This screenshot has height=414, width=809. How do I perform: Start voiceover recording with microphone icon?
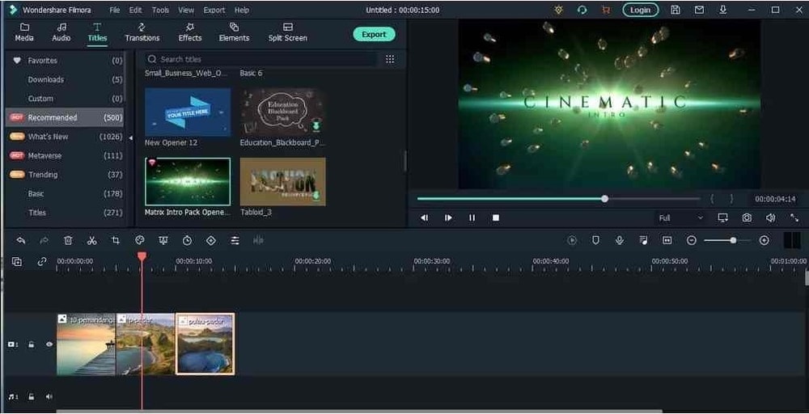pos(619,240)
